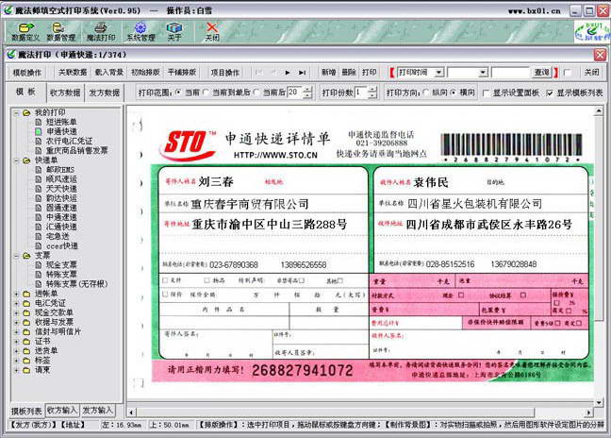Select 转账支票(无存根) template in tree
The height and width of the screenshot is (438, 611).
(x=76, y=284)
